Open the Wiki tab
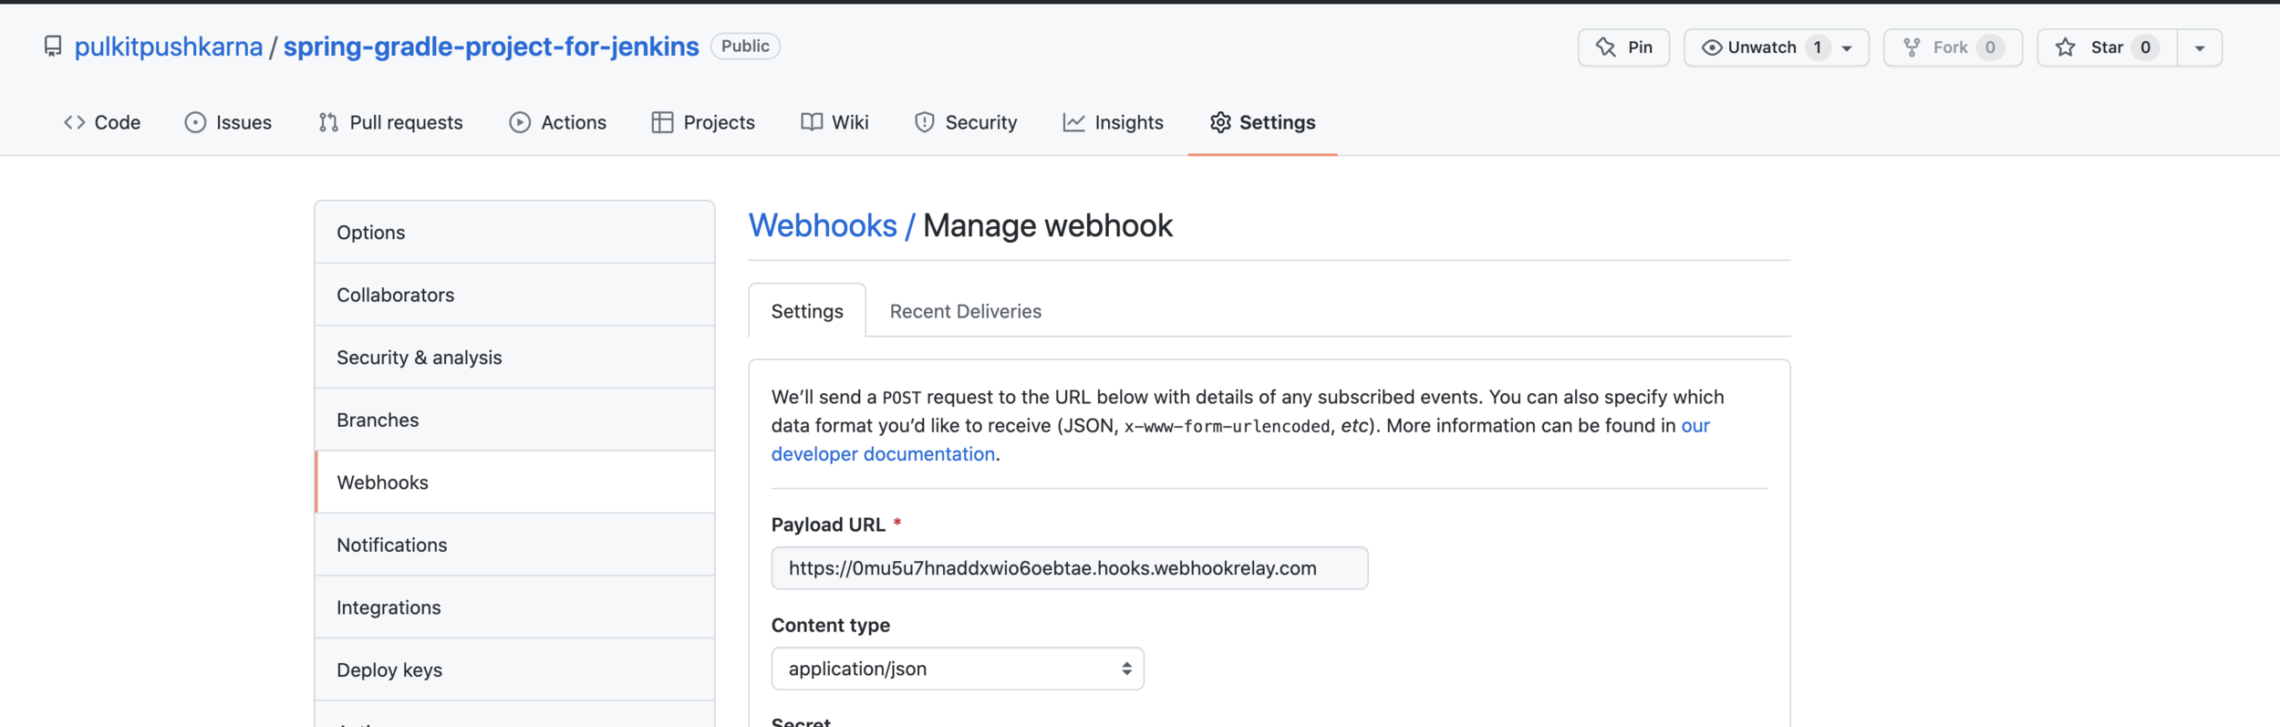Viewport: 2280px width, 727px height. click(x=834, y=122)
